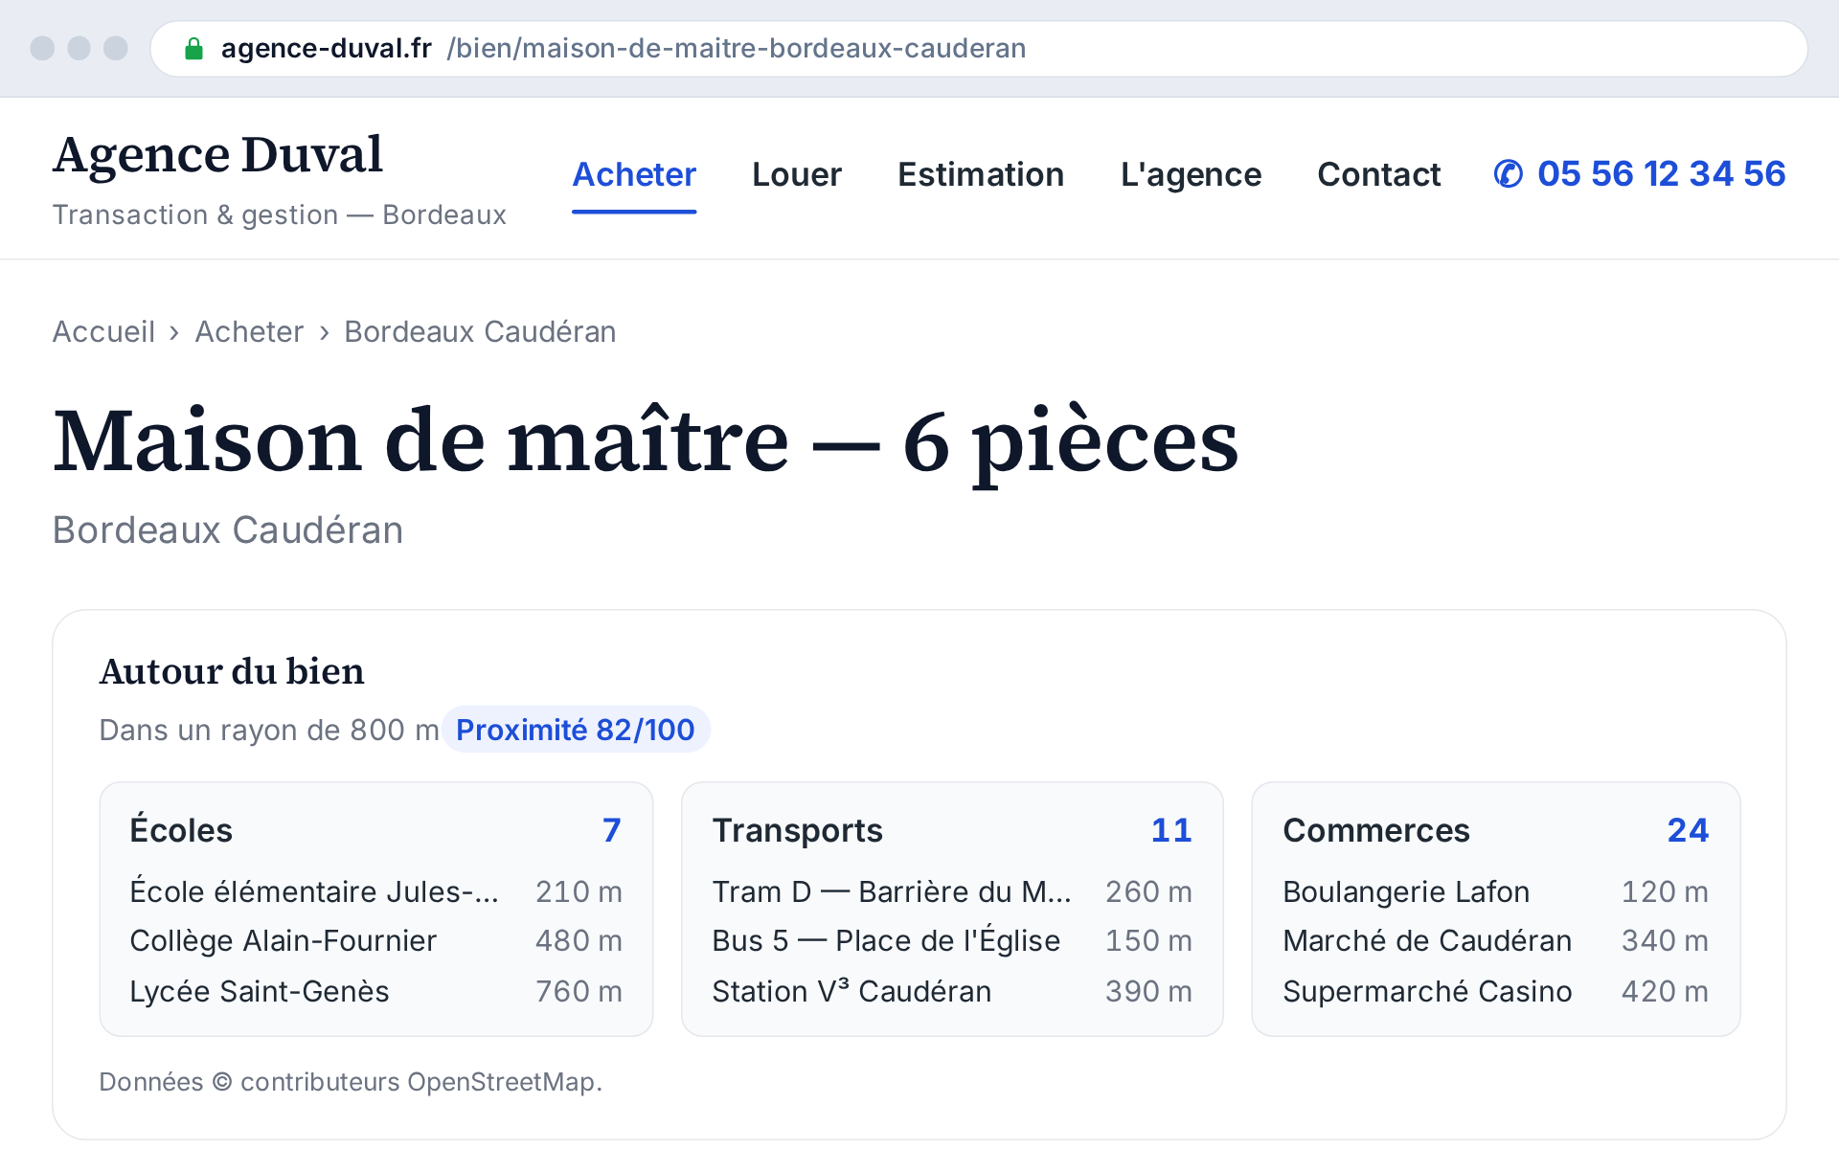Click the phone icon beside the number

[x=1509, y=174]
